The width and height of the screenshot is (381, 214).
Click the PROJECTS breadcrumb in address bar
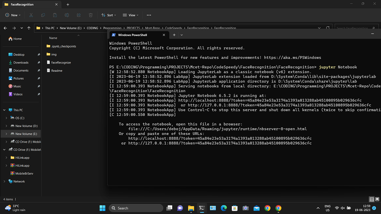pyautogui.click(x=133, y=28)
